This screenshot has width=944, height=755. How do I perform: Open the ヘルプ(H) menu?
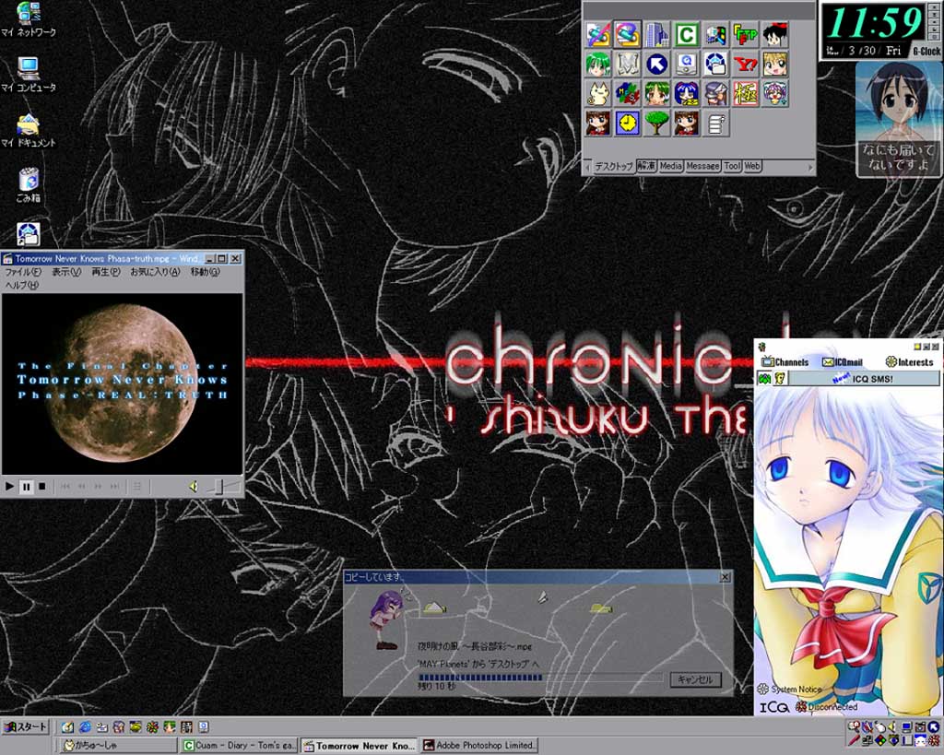coord(22,286)
